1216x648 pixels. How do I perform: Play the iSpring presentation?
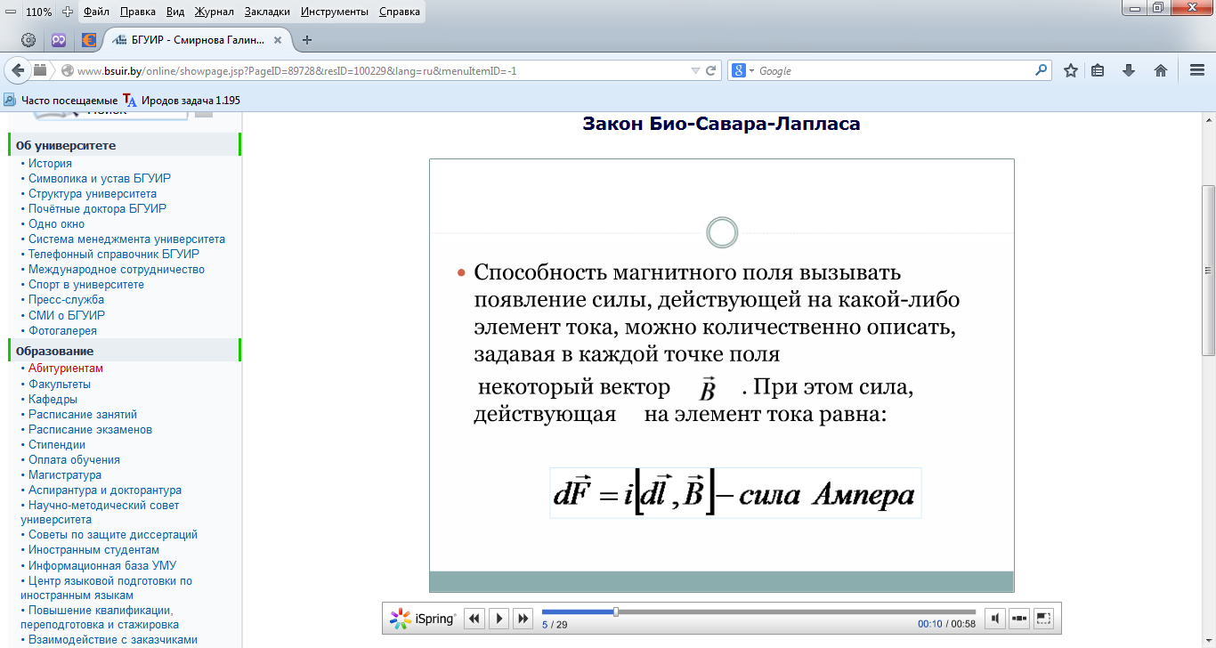click(x=499, y=618)
